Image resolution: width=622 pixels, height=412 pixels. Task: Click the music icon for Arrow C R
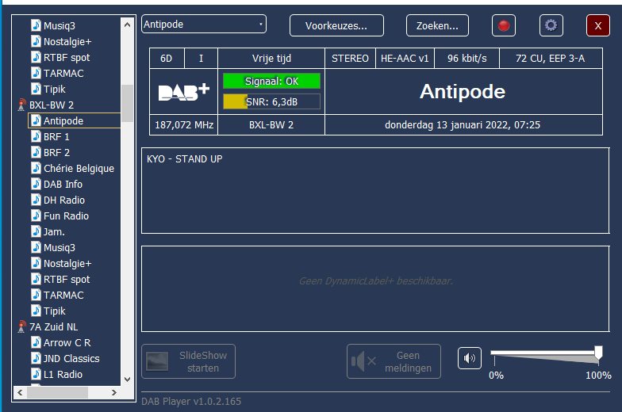coord(36,342)
